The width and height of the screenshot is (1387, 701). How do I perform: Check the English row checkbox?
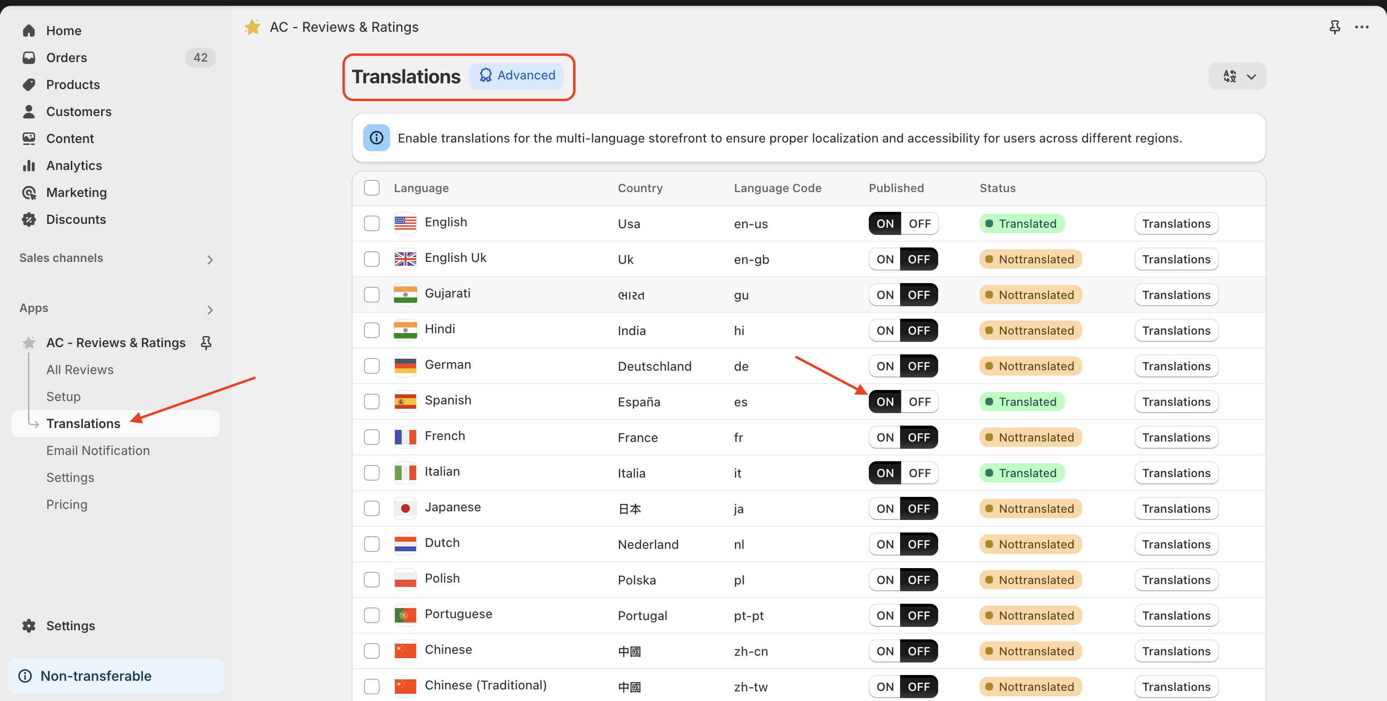371,223
